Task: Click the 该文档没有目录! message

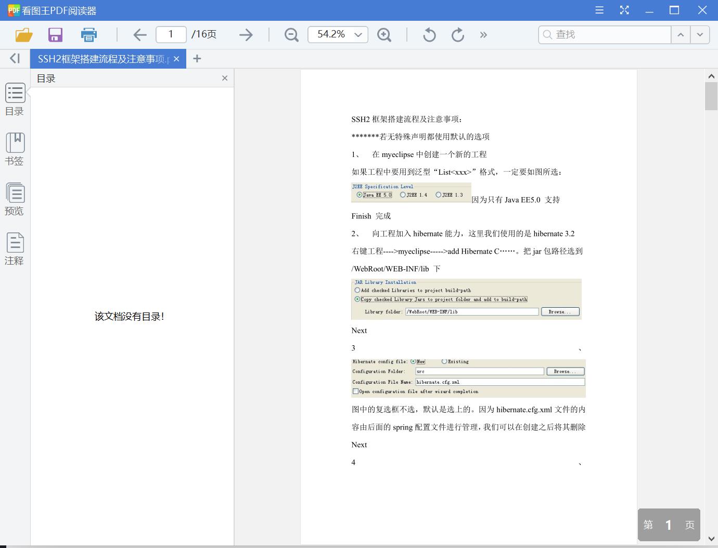Action: pos(130,316)
